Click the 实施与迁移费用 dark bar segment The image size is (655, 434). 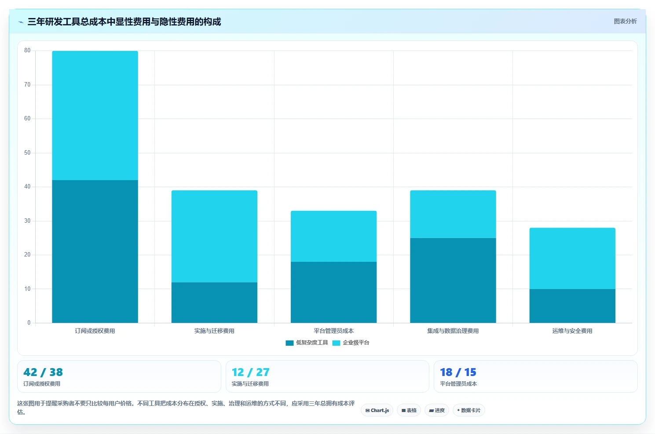pos(214,303)
